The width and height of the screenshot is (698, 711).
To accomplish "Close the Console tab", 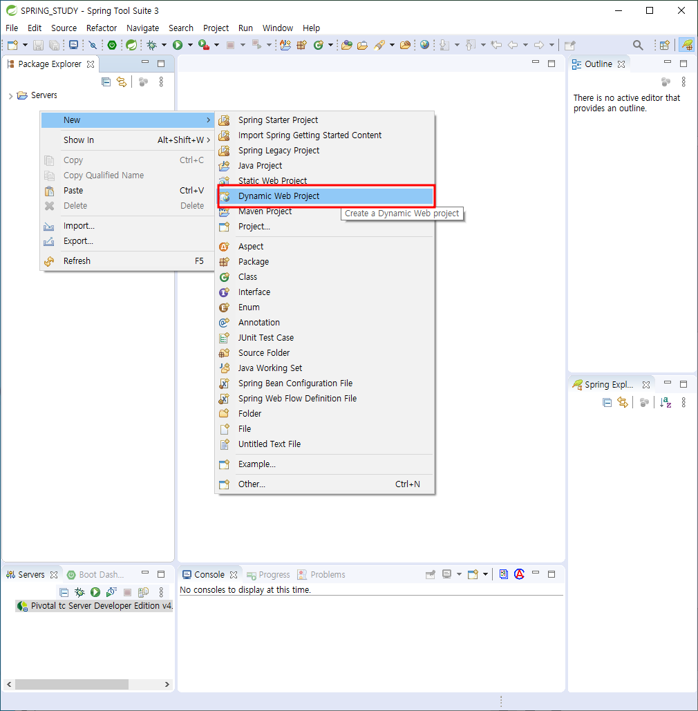I will click(234, 575).
